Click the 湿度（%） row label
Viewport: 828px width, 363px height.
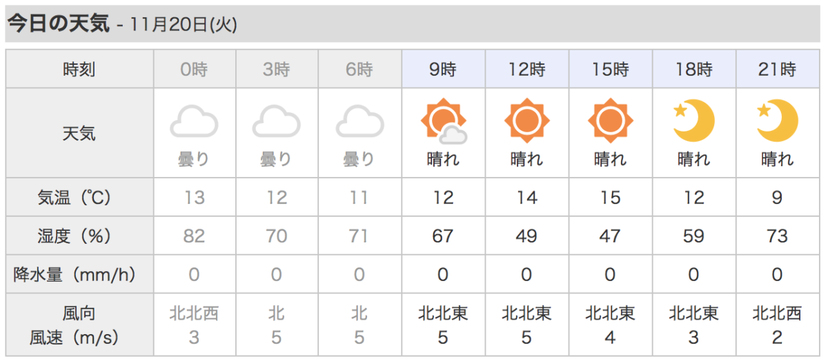click(x=79, y=236)
